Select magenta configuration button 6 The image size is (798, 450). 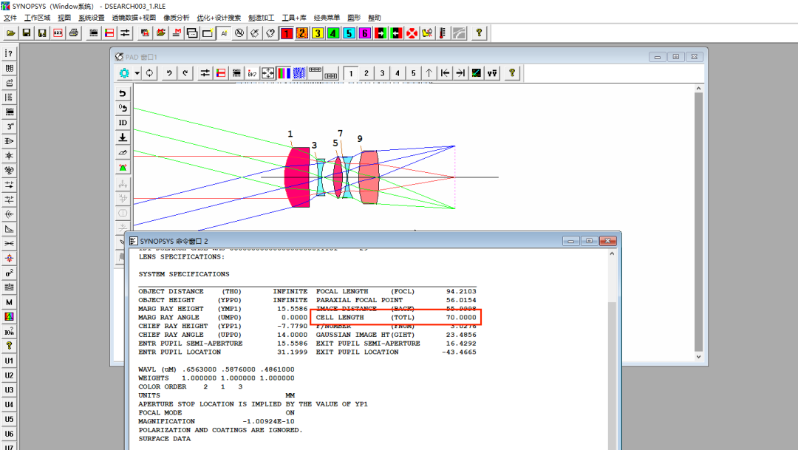click(x=365, y=33)
